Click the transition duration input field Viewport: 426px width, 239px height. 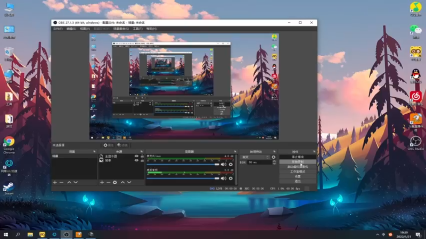259,163
